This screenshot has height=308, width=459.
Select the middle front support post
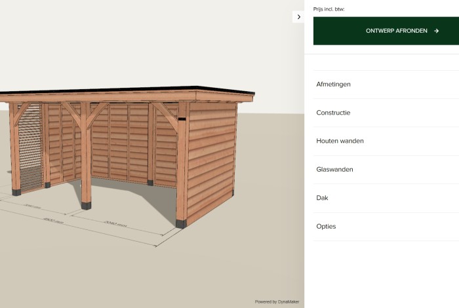tap(86, 157)
